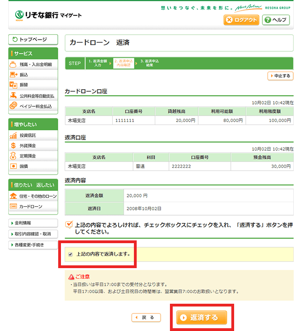Click the 振込 transfer icon

[x=13, y=74]
